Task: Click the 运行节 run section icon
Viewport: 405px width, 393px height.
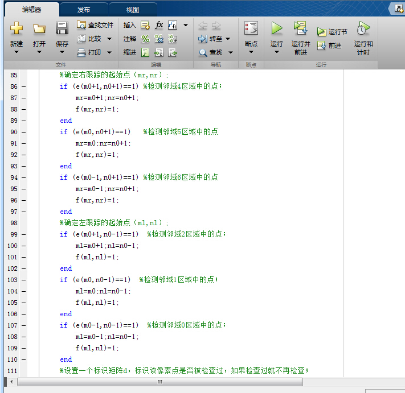Action: coord(322,32)
